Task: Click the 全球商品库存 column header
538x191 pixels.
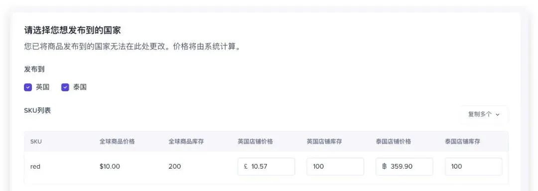Action: tap(186, 141)
